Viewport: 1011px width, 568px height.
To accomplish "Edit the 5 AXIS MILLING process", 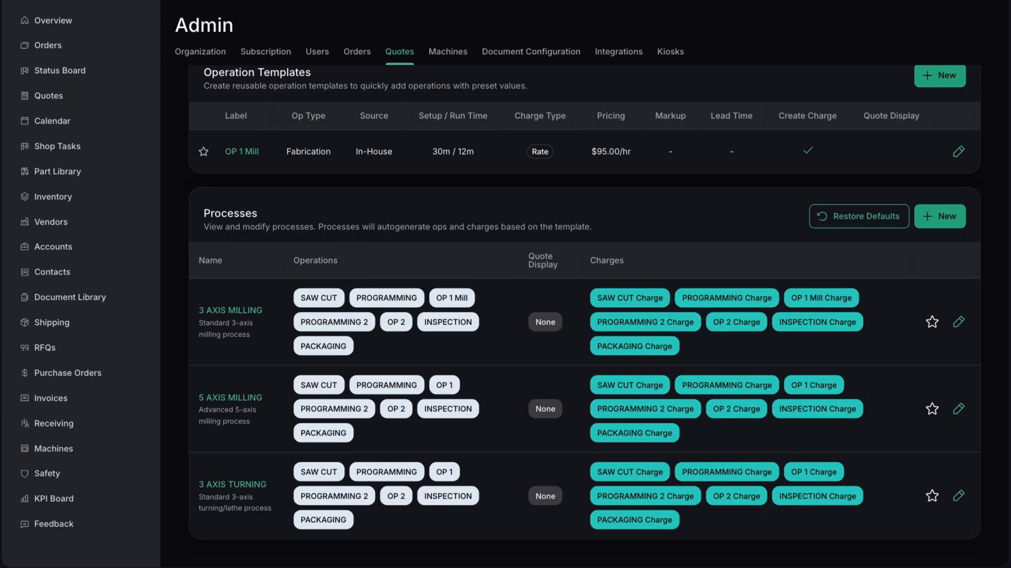I will (958, 409).
